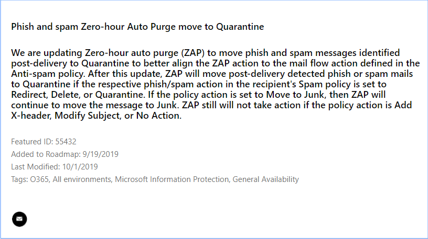The image size is (428, 239).
Task: Click the Last Modified date 10/1/2019
Action: click(80, 167)
